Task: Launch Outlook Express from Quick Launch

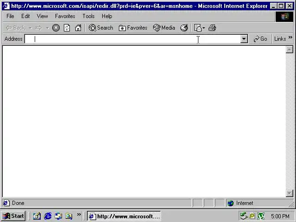Action: pyautogui.click(x=58, y=216)
